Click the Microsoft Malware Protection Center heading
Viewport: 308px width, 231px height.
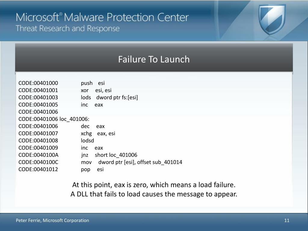tap(102, 17)
